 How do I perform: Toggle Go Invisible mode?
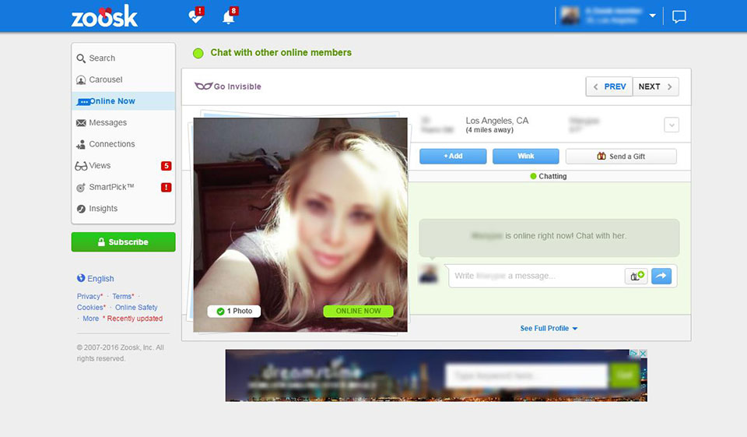tap(228, 86)
